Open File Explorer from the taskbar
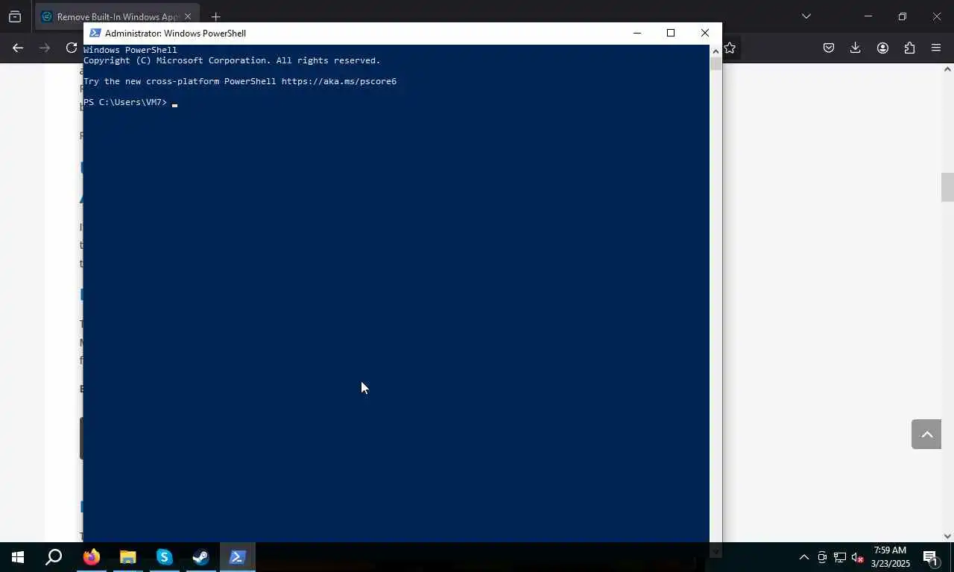 [x=128, y=557]
